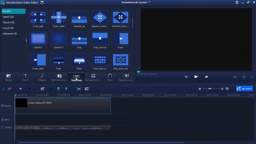The height and width of the screenshot is (144, 256).
Task: Open the Избранное (0) favorites category
Action: (x=10, y=34)
